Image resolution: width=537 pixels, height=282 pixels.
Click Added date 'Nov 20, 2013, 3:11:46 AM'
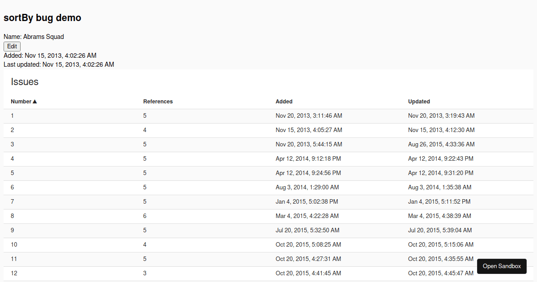pos(309,116)
